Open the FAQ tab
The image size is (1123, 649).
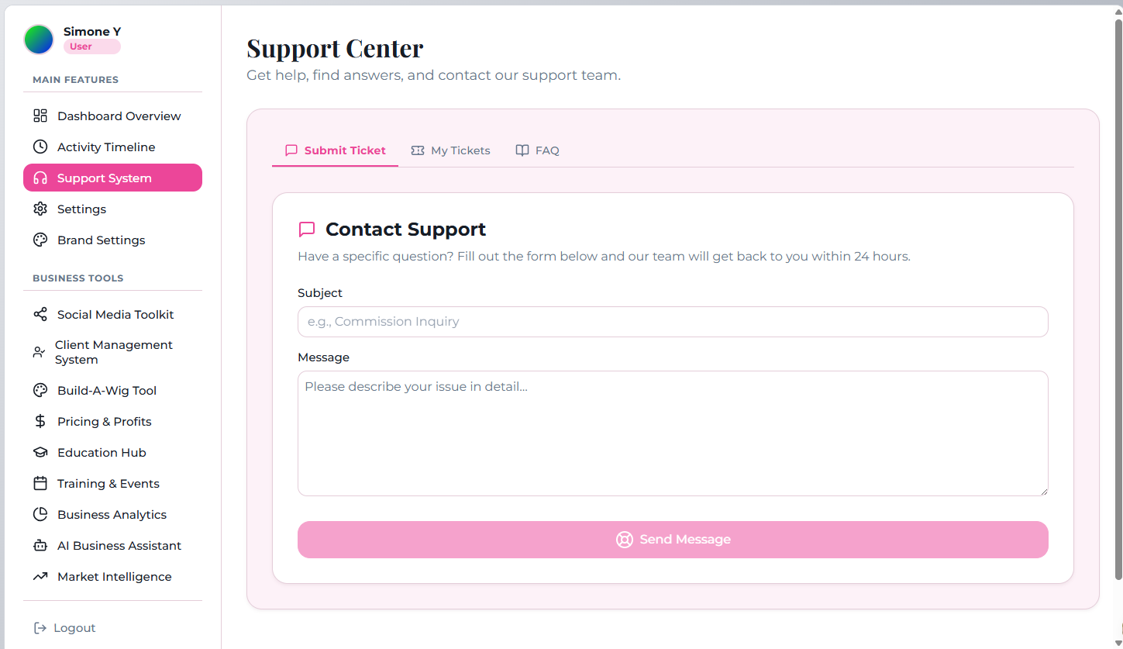[538, 150]
